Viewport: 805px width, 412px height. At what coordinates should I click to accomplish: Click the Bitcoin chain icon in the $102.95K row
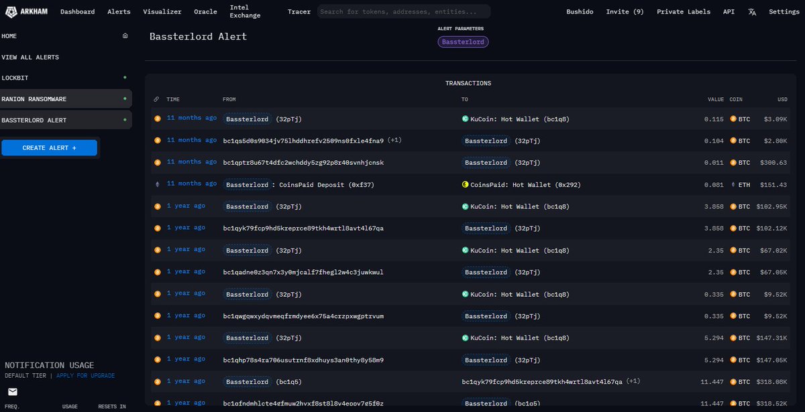[x=158, y=206]
